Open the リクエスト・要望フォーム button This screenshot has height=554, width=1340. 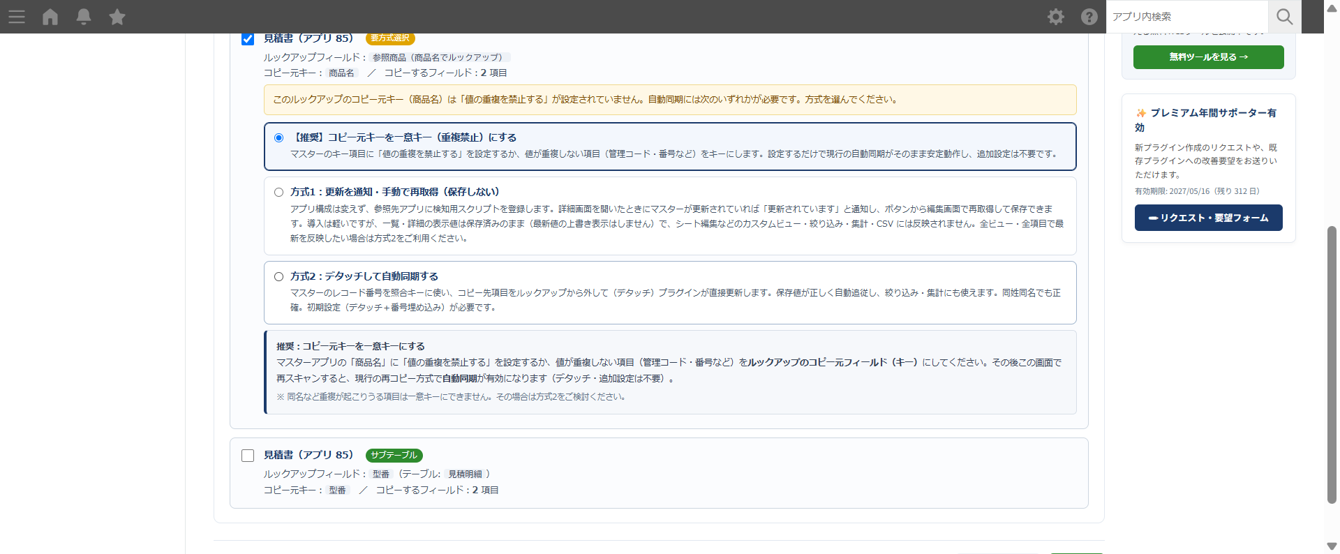(1209, 218)
